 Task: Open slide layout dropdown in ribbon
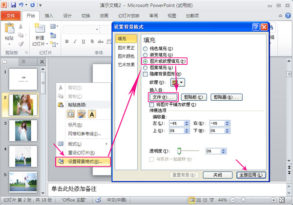tap(54, 26)
